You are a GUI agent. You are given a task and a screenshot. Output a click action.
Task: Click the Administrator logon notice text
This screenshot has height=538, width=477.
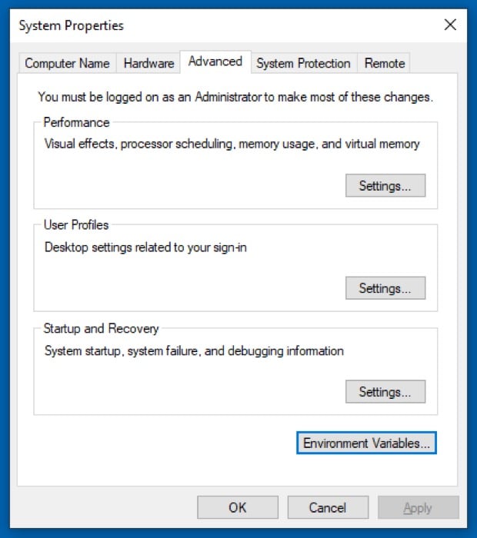[235, 97]
